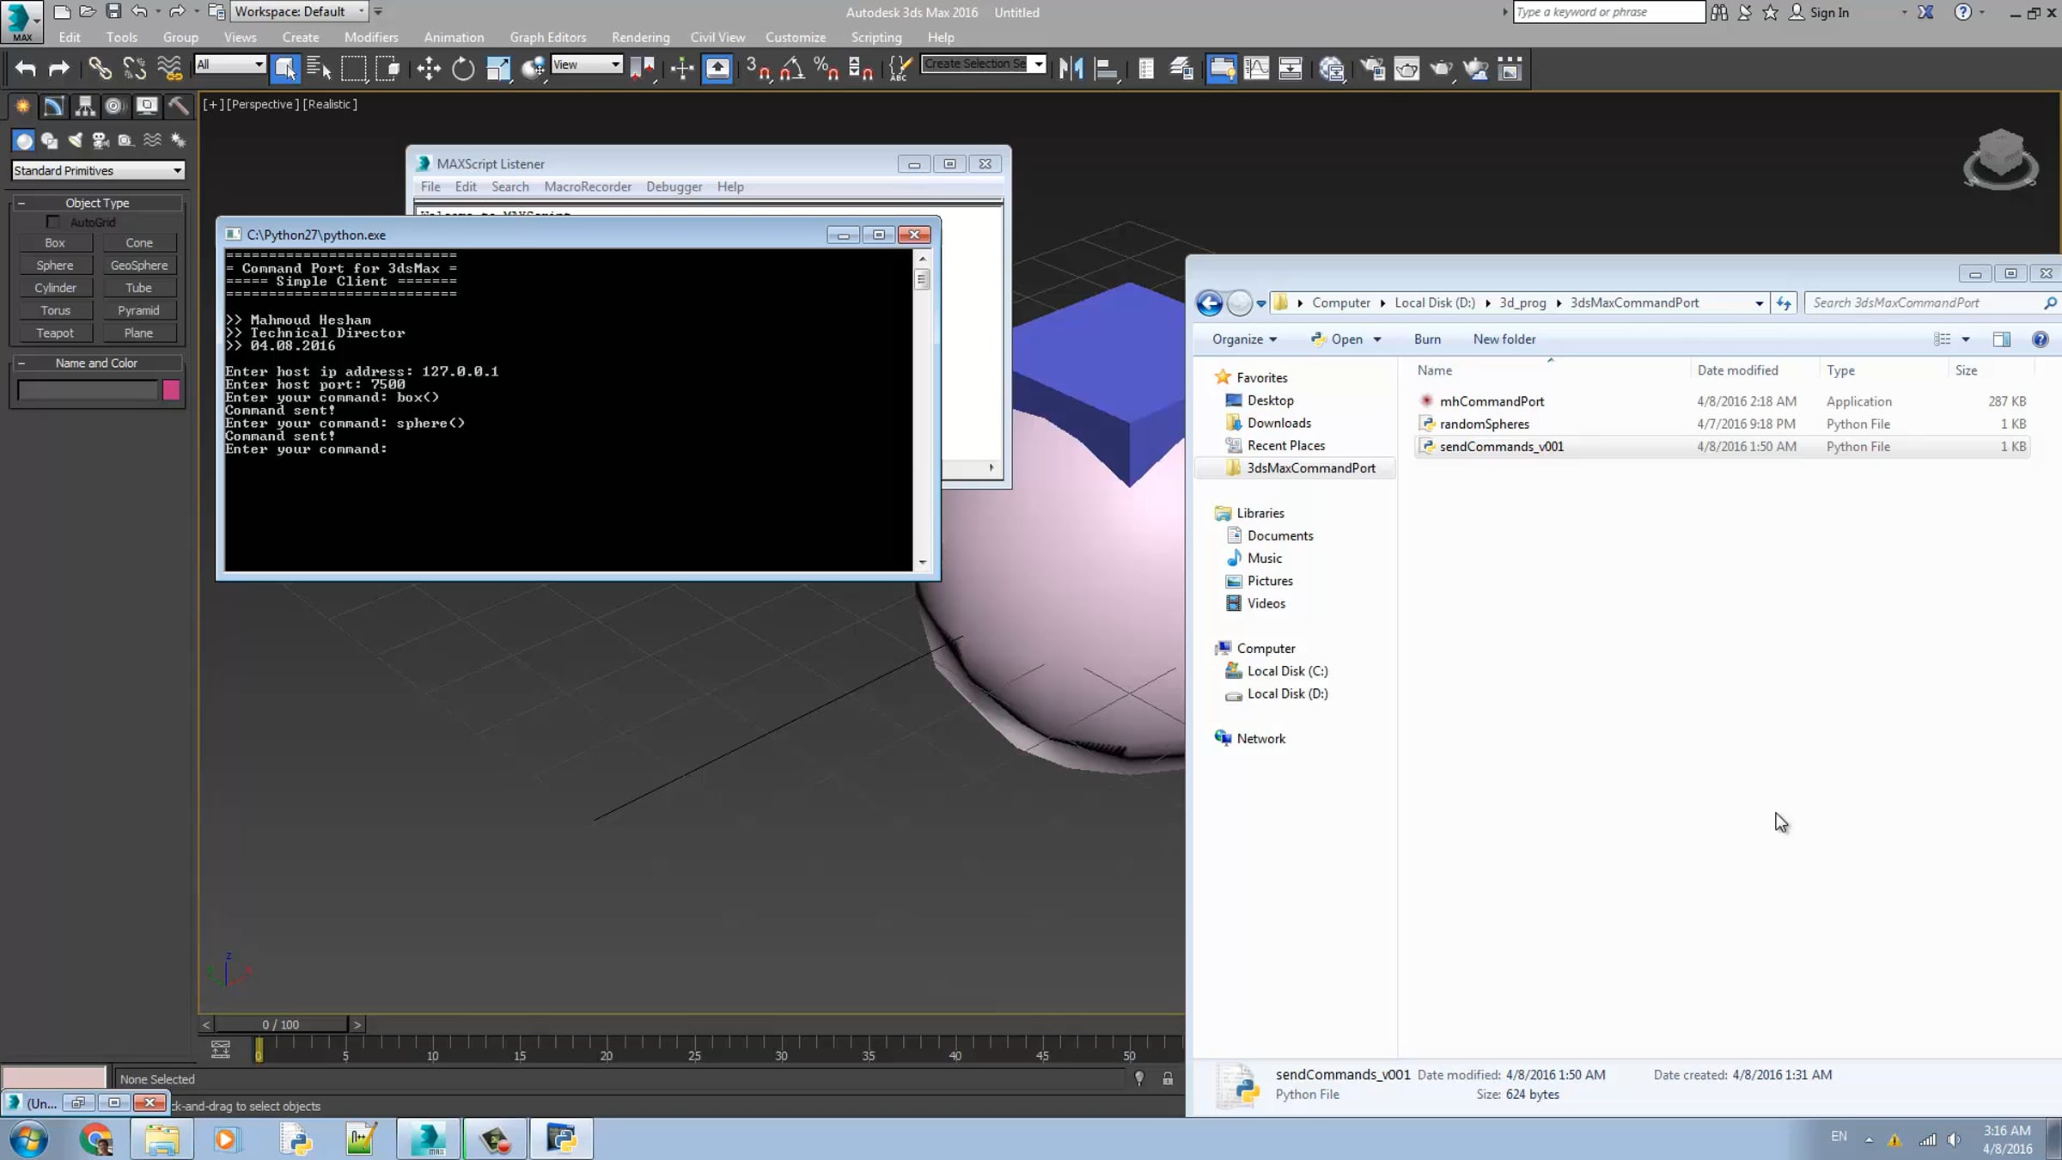Select the Cameras creation category
This screenshot has width=2062, height=1160.
101,140
